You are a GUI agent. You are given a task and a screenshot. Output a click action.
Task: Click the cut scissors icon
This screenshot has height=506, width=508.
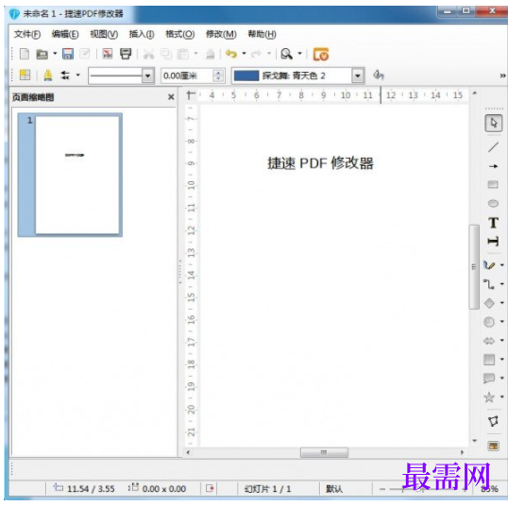click(x=148, y=54)
